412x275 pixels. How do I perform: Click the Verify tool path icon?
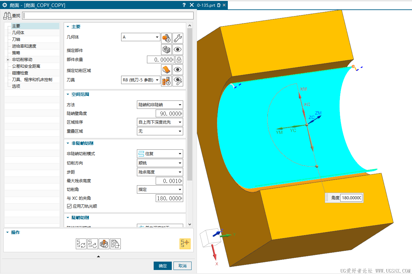coord(104,244)
